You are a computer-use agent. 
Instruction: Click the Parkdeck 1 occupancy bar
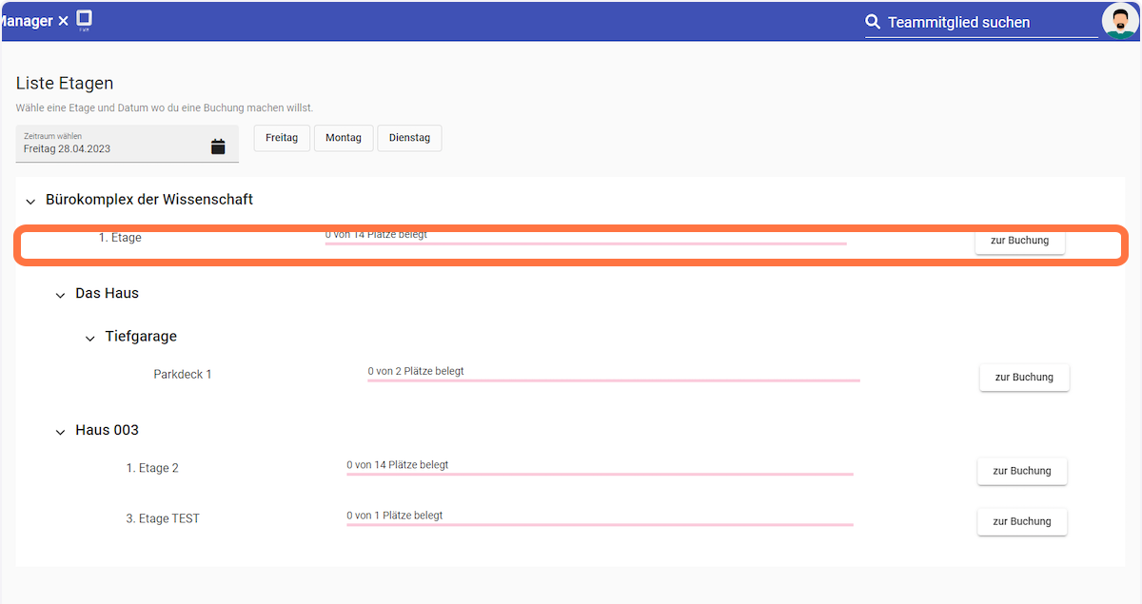point(614,380)
